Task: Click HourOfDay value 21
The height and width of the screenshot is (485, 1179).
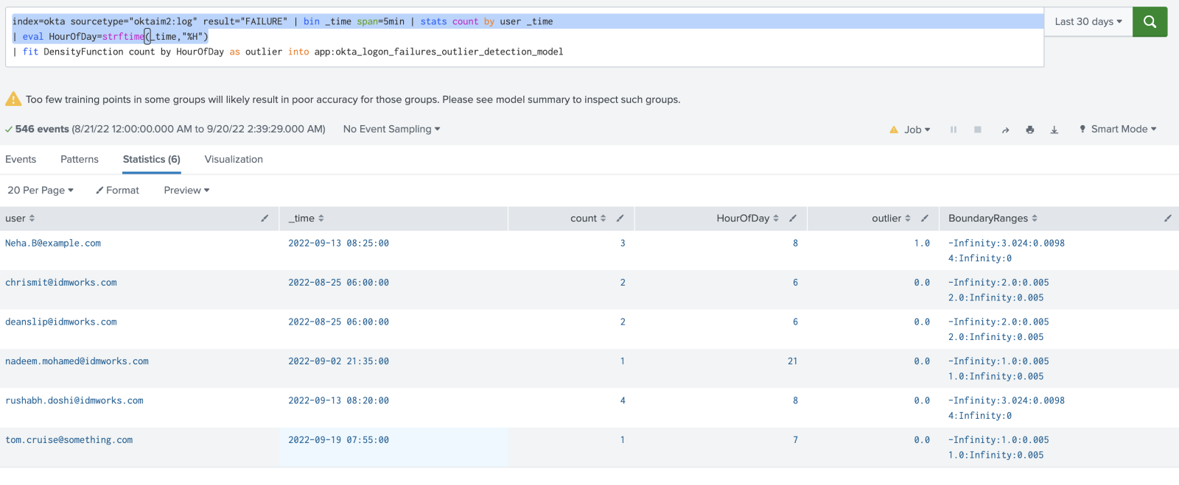Action: [x=792, y=361]
